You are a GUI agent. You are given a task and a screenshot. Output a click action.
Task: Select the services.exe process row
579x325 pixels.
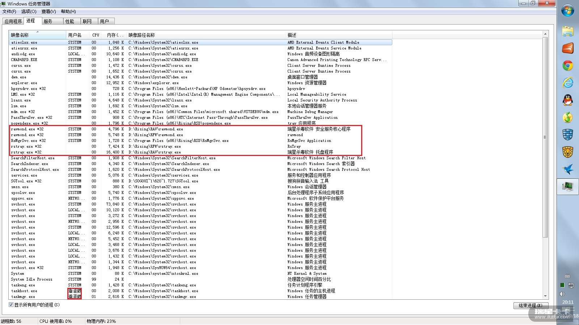point(200,175)
